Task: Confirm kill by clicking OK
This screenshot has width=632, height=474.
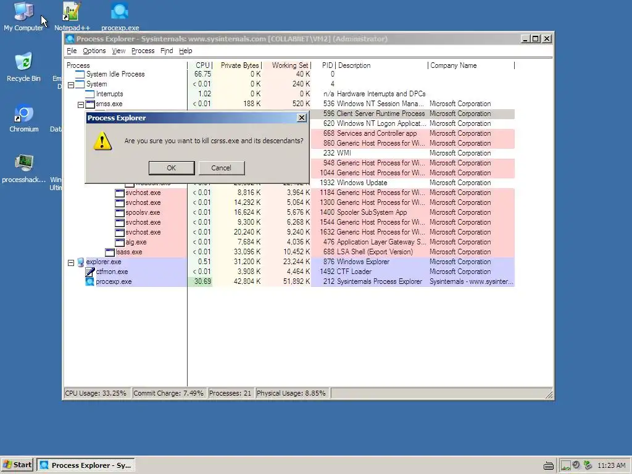Action: pyautogui.click(x=172, y=168)
